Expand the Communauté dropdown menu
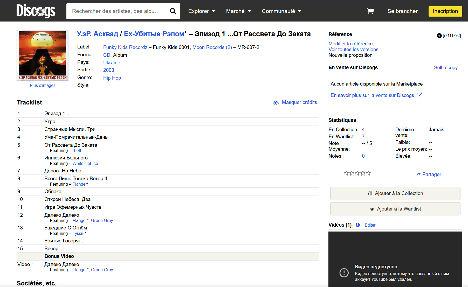468x287 pixels. click(281, 11)
